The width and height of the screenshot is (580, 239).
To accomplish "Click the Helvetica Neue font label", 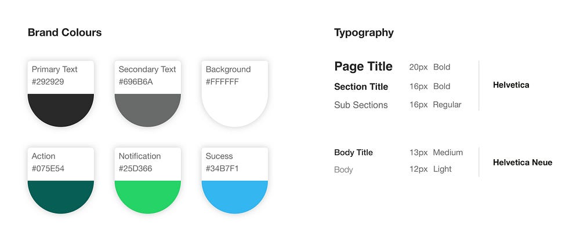I will pyautogui.click(x=522, y=162).
